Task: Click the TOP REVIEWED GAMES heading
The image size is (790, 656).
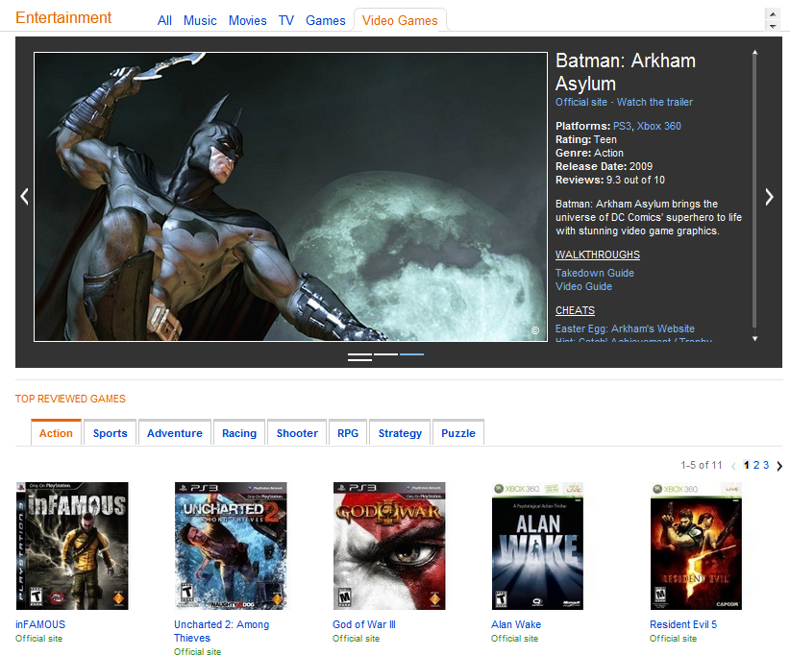Action: coord(70,399)
